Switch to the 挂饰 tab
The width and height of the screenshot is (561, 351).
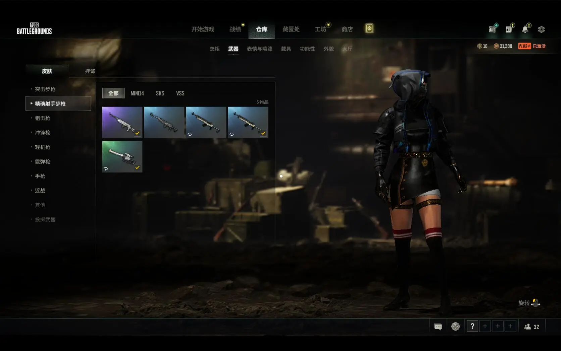90,71
